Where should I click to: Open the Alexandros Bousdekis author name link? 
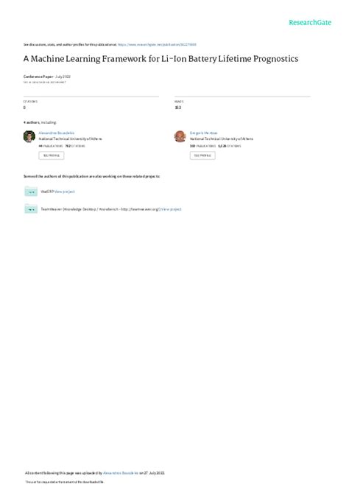pyautogui.click(x=57, y=133)
